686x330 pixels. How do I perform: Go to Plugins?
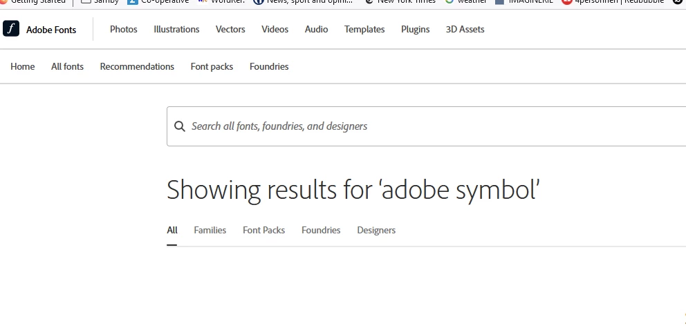click(x=415, y=29)
